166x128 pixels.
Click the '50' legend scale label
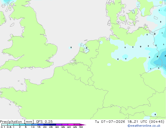tap(81, 127)
